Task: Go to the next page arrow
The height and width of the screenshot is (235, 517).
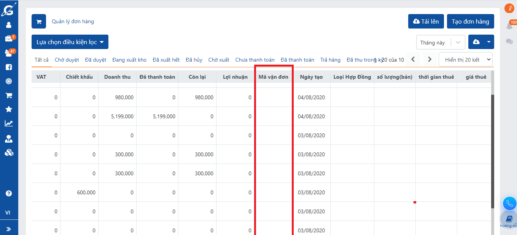Action: click(430, 59)
